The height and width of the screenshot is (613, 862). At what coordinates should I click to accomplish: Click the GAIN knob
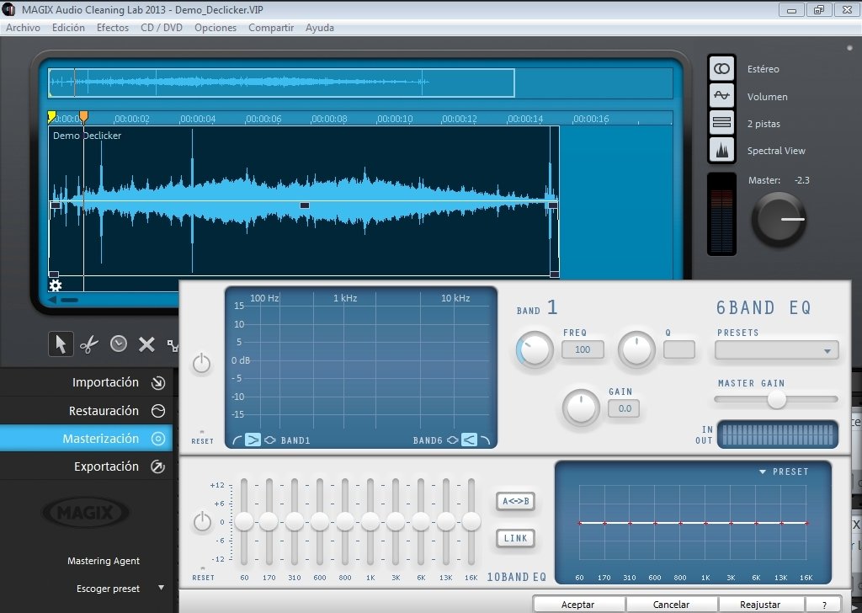(581, 408)
